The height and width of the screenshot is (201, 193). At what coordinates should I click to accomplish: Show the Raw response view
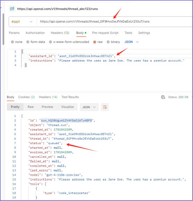click(x=31, y=107)
